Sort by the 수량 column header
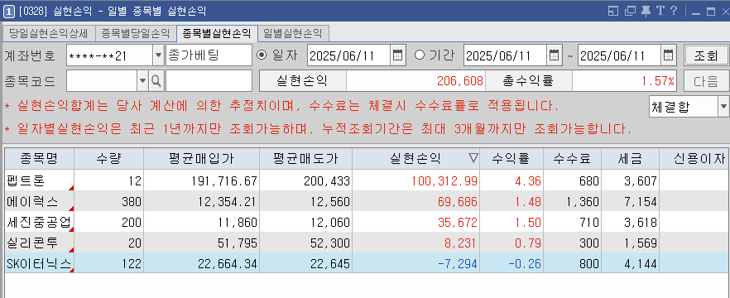The width and height of the screenshot is (730, 298). click(109, 159)
